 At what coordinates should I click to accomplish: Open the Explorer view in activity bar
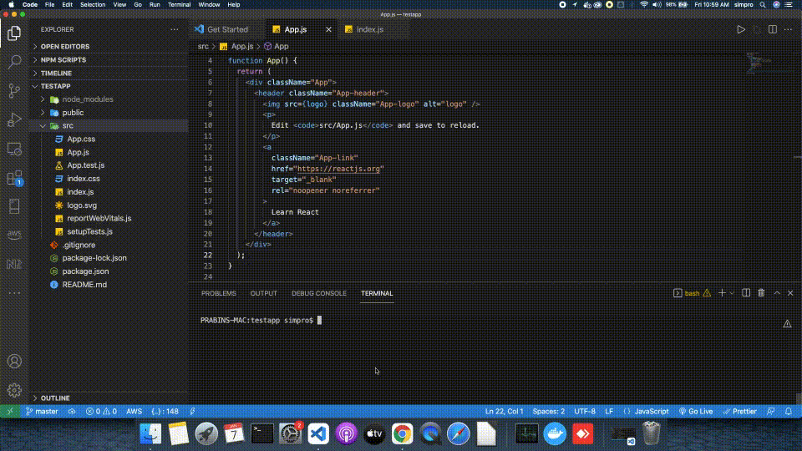pyautogui.click(x=14, y=33)
